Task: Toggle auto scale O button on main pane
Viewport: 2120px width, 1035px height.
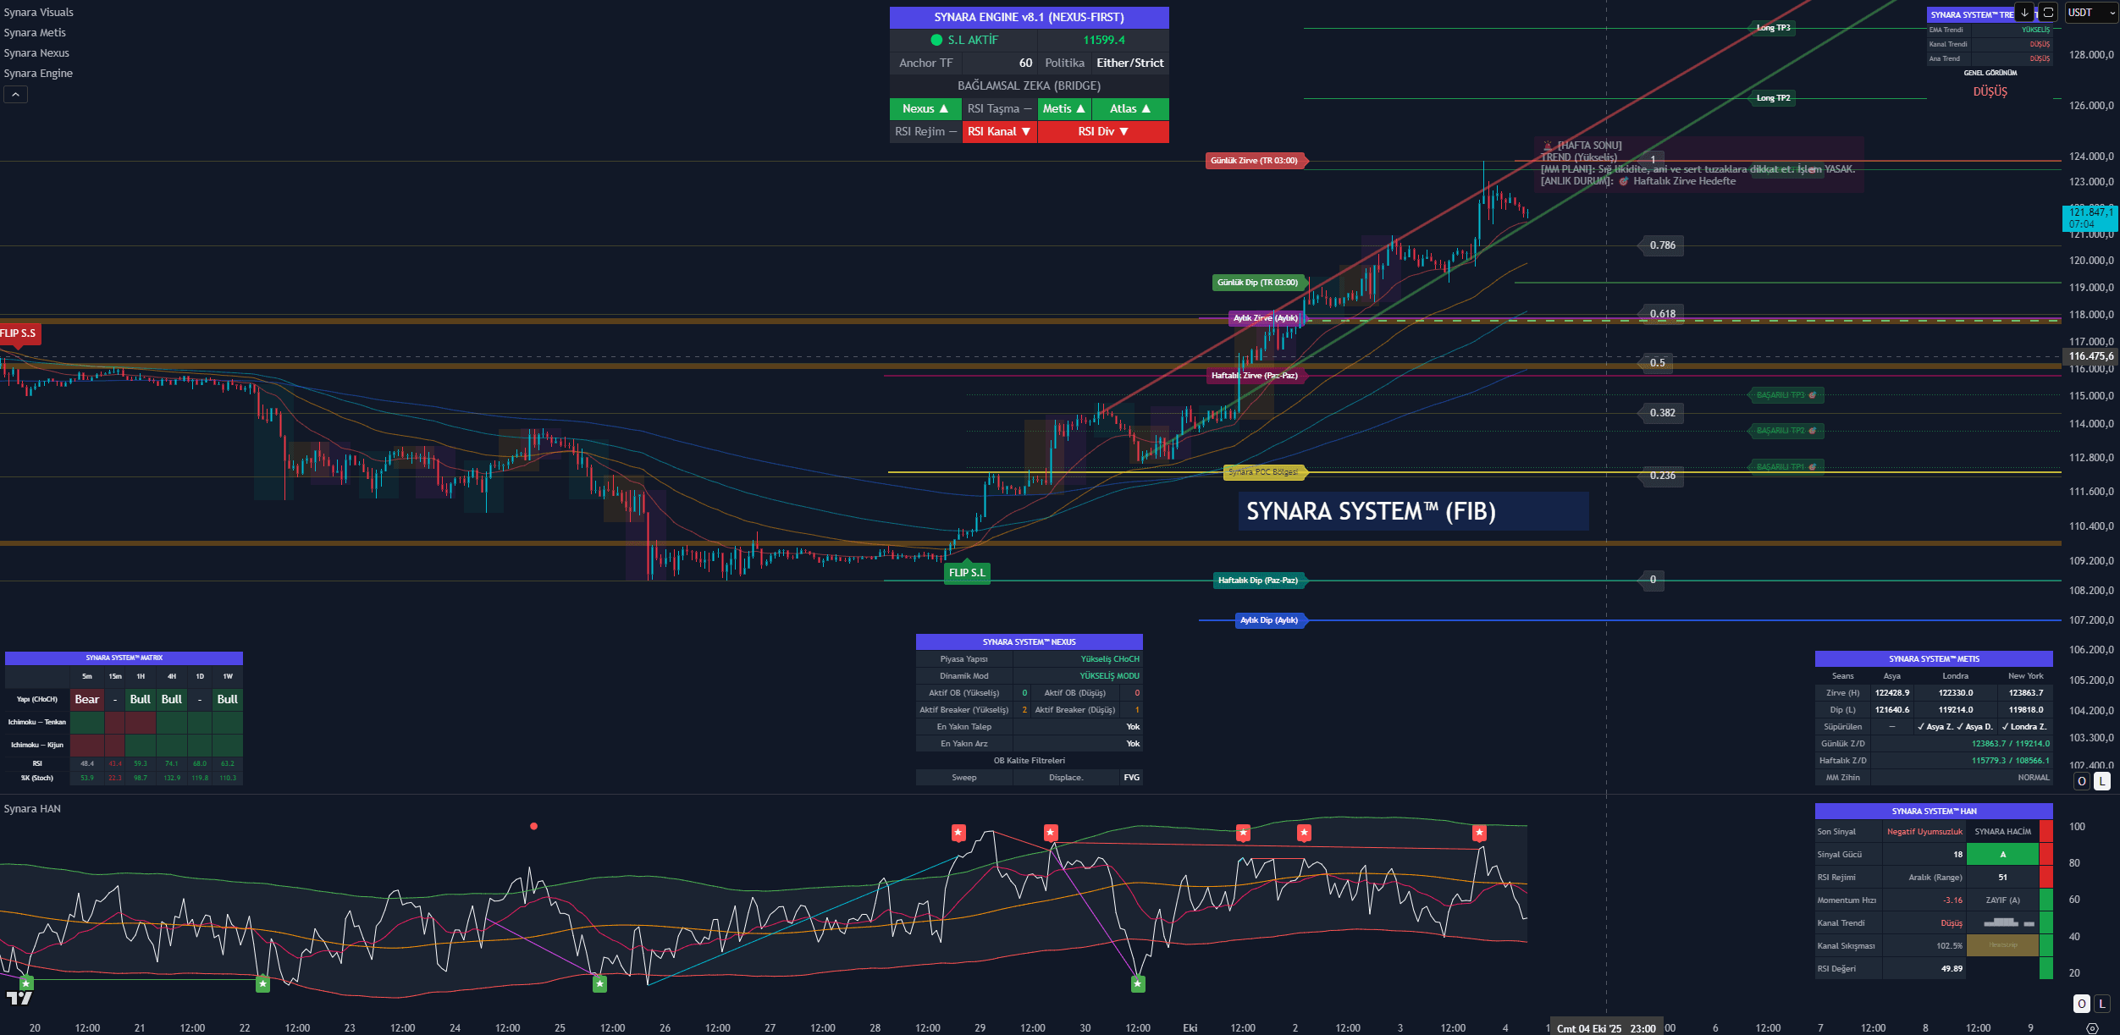Action: tap(2082, 781)
